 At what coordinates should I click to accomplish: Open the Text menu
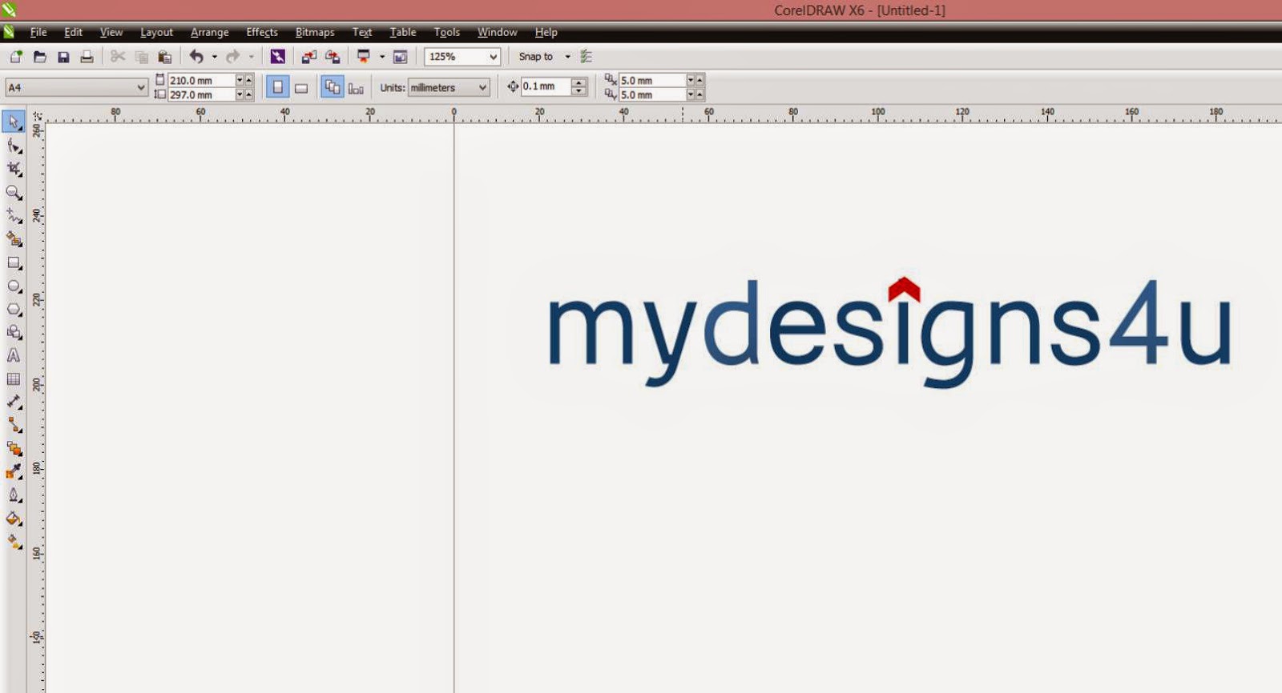click(x=362, y=32)
